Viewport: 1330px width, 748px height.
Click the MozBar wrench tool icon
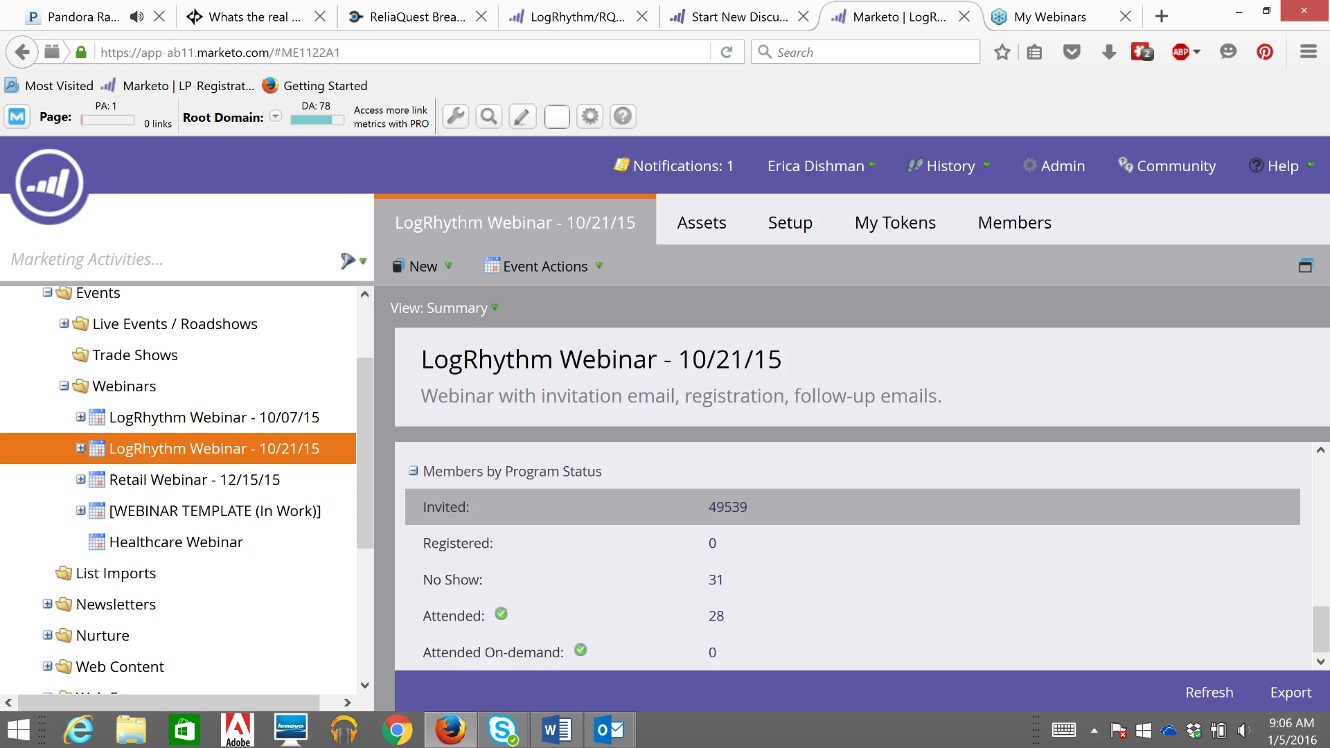coord(456,116)
